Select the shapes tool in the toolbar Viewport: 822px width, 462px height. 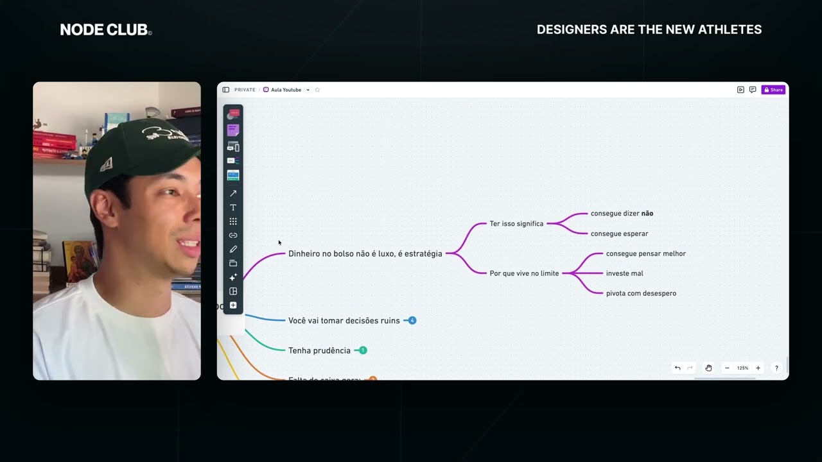pos(233,115)
